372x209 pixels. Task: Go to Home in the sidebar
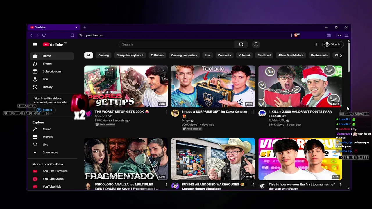pos(52,56)
